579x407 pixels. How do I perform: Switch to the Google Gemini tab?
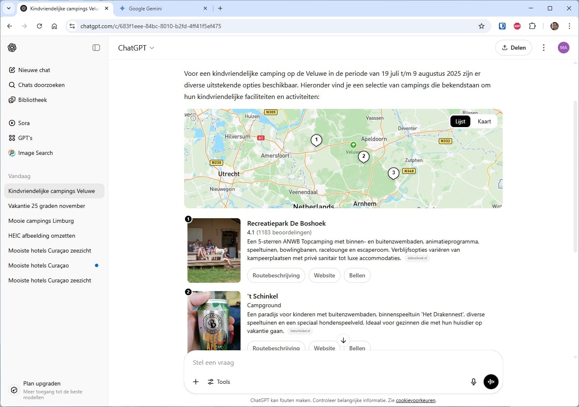[x=163, y=8]
